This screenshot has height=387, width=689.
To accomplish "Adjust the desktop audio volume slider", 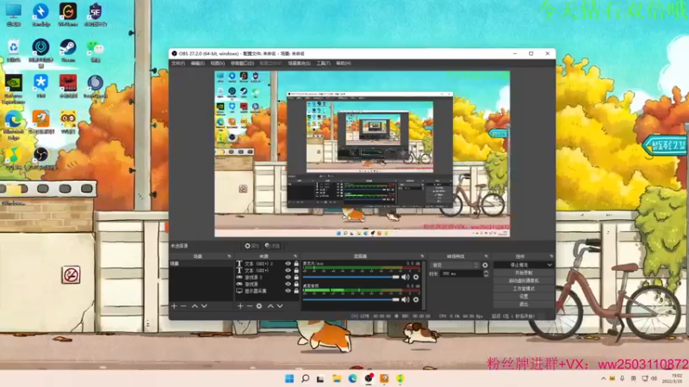I will pos(351,299).
